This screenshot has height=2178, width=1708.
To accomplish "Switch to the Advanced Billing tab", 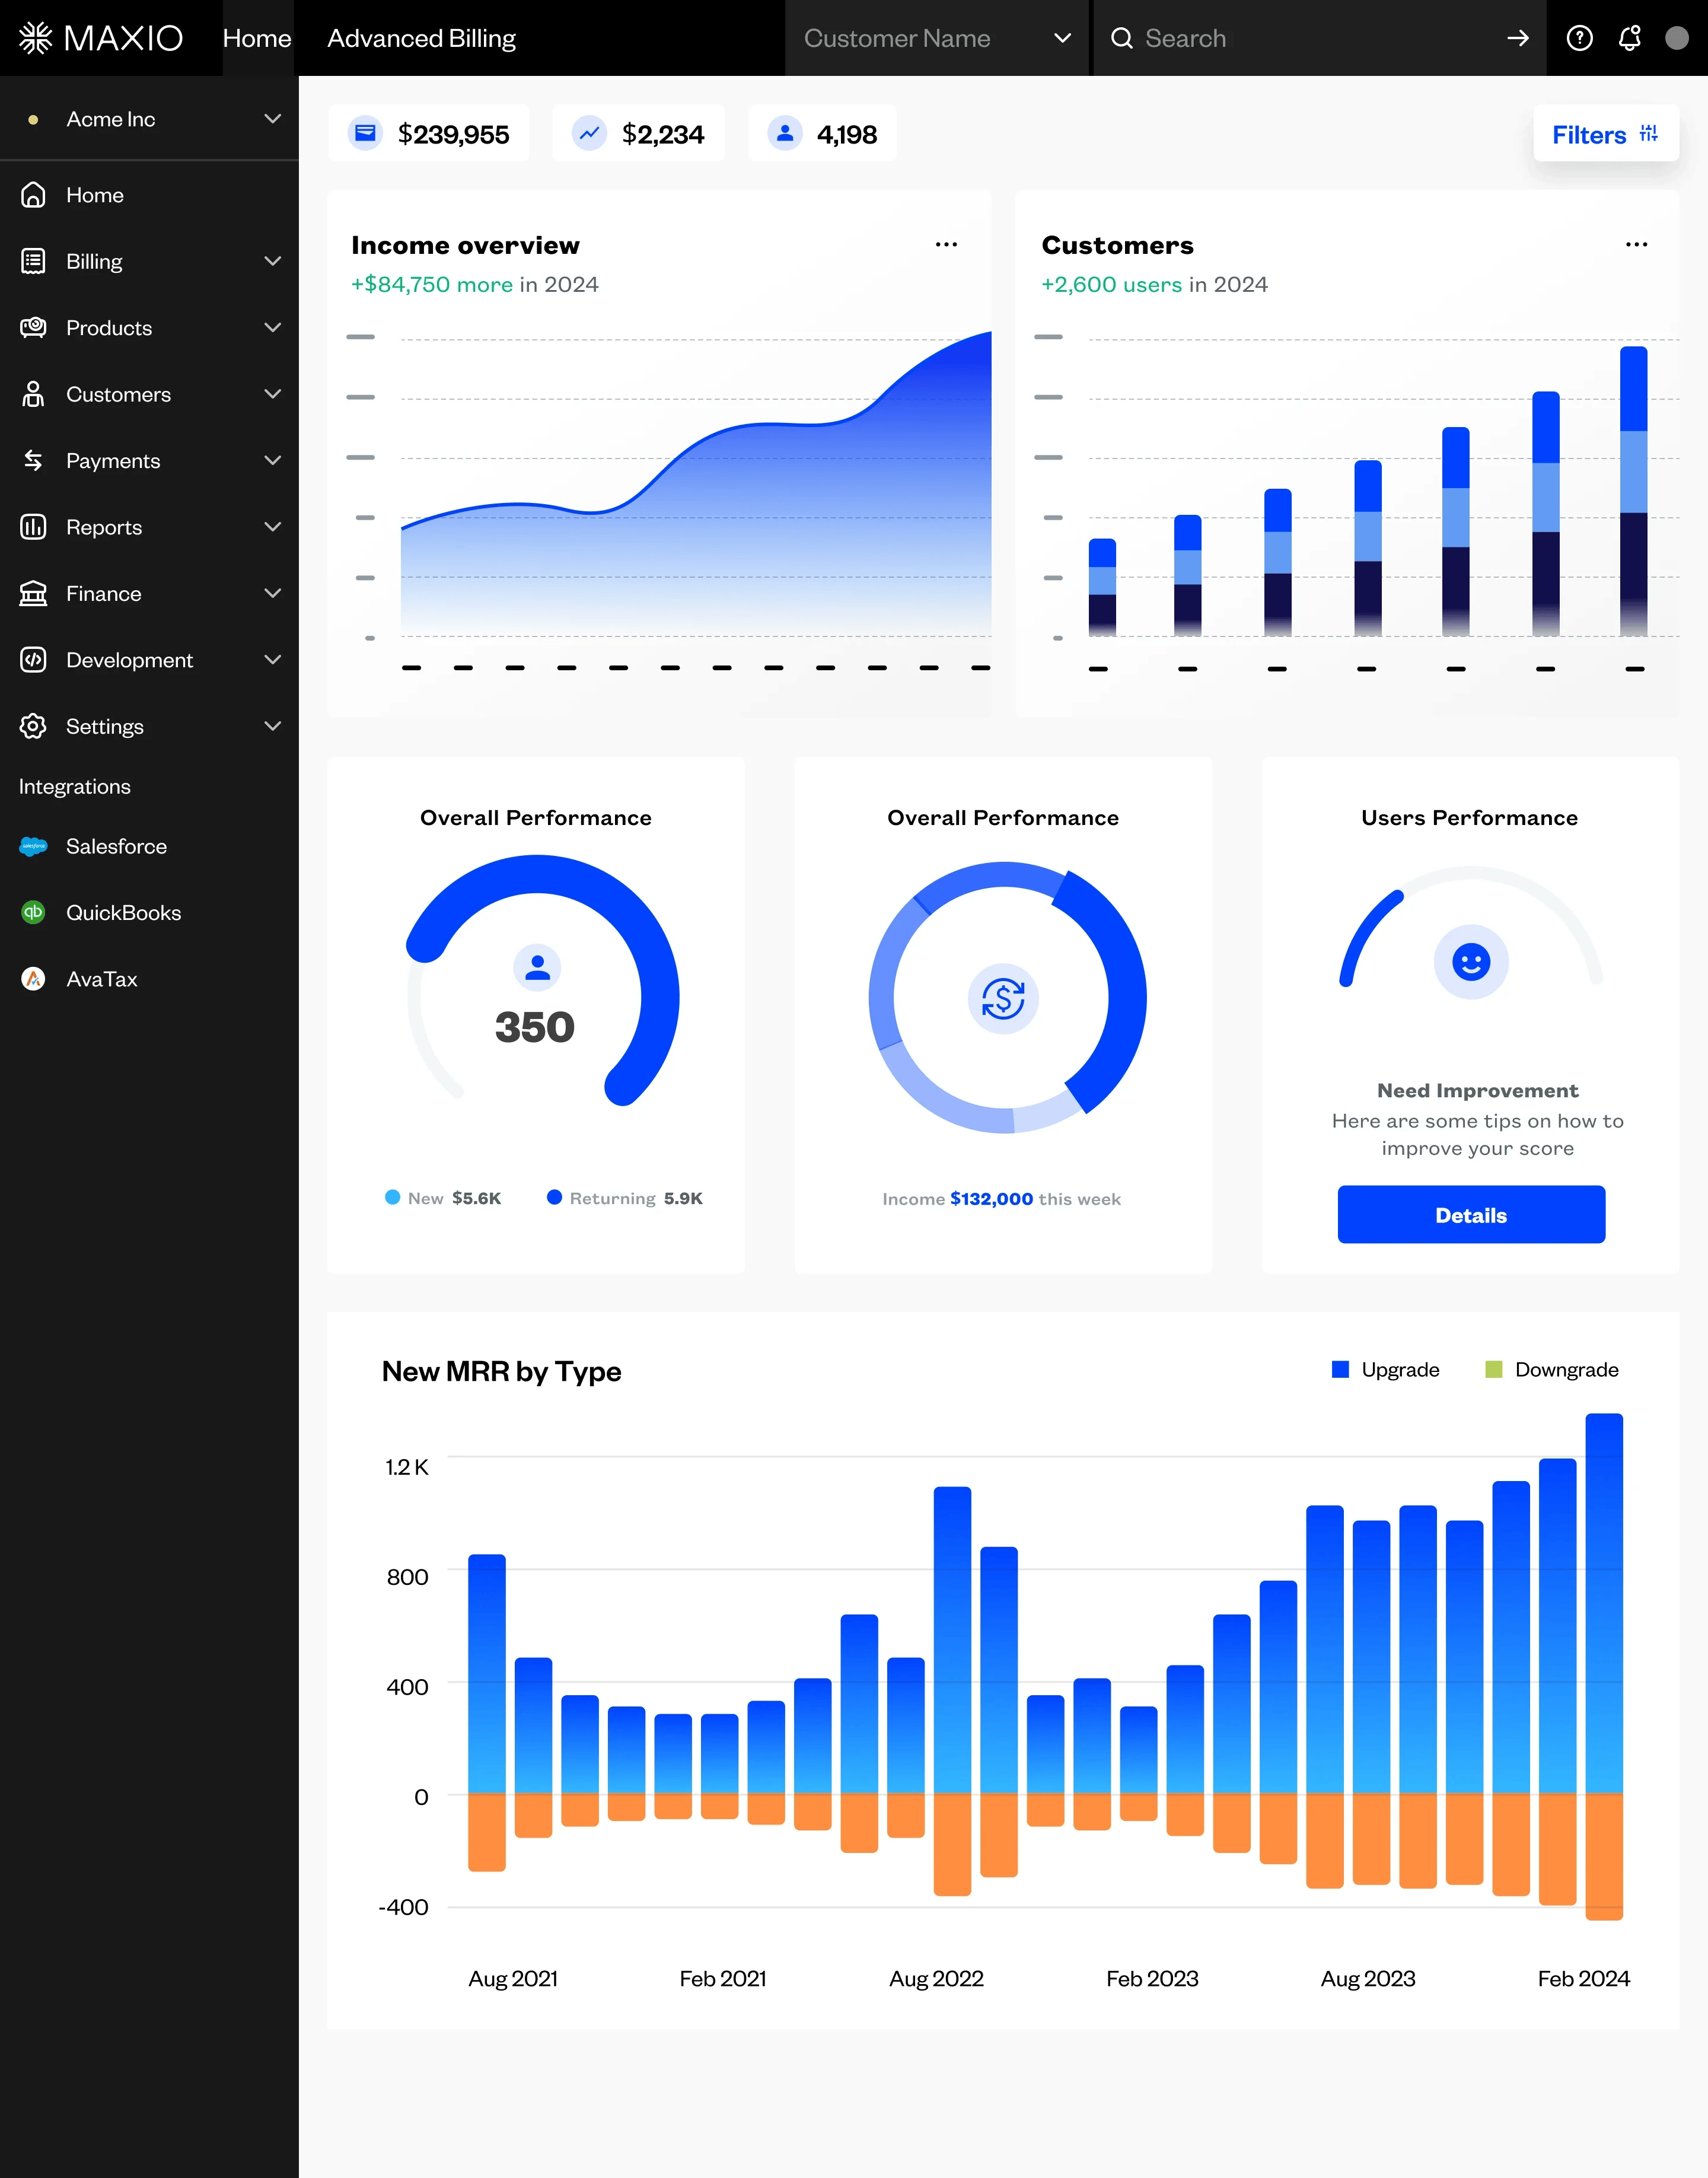I will (421, 38).
